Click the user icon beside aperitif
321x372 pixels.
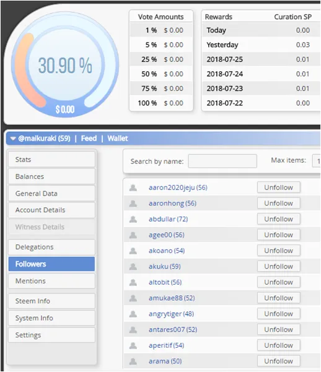pos(133,345)
